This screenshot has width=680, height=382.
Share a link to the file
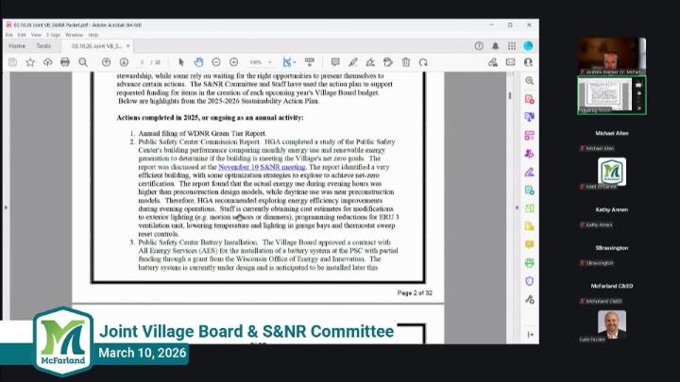click(493, 62)
